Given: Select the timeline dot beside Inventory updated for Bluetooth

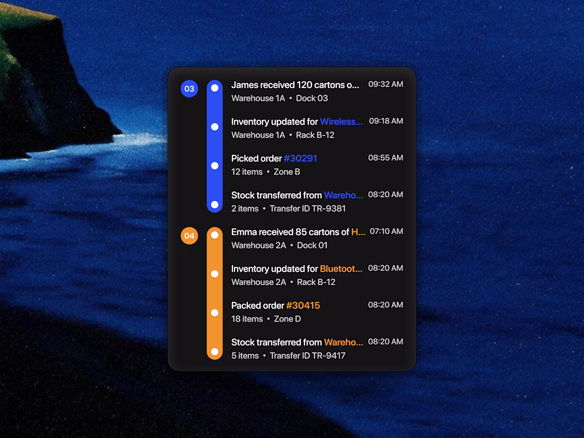Looking at the screenshot, I should tap(214, 274).
